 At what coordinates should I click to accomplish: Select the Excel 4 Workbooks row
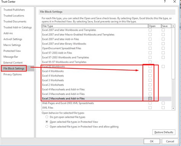tap(107, 71)
